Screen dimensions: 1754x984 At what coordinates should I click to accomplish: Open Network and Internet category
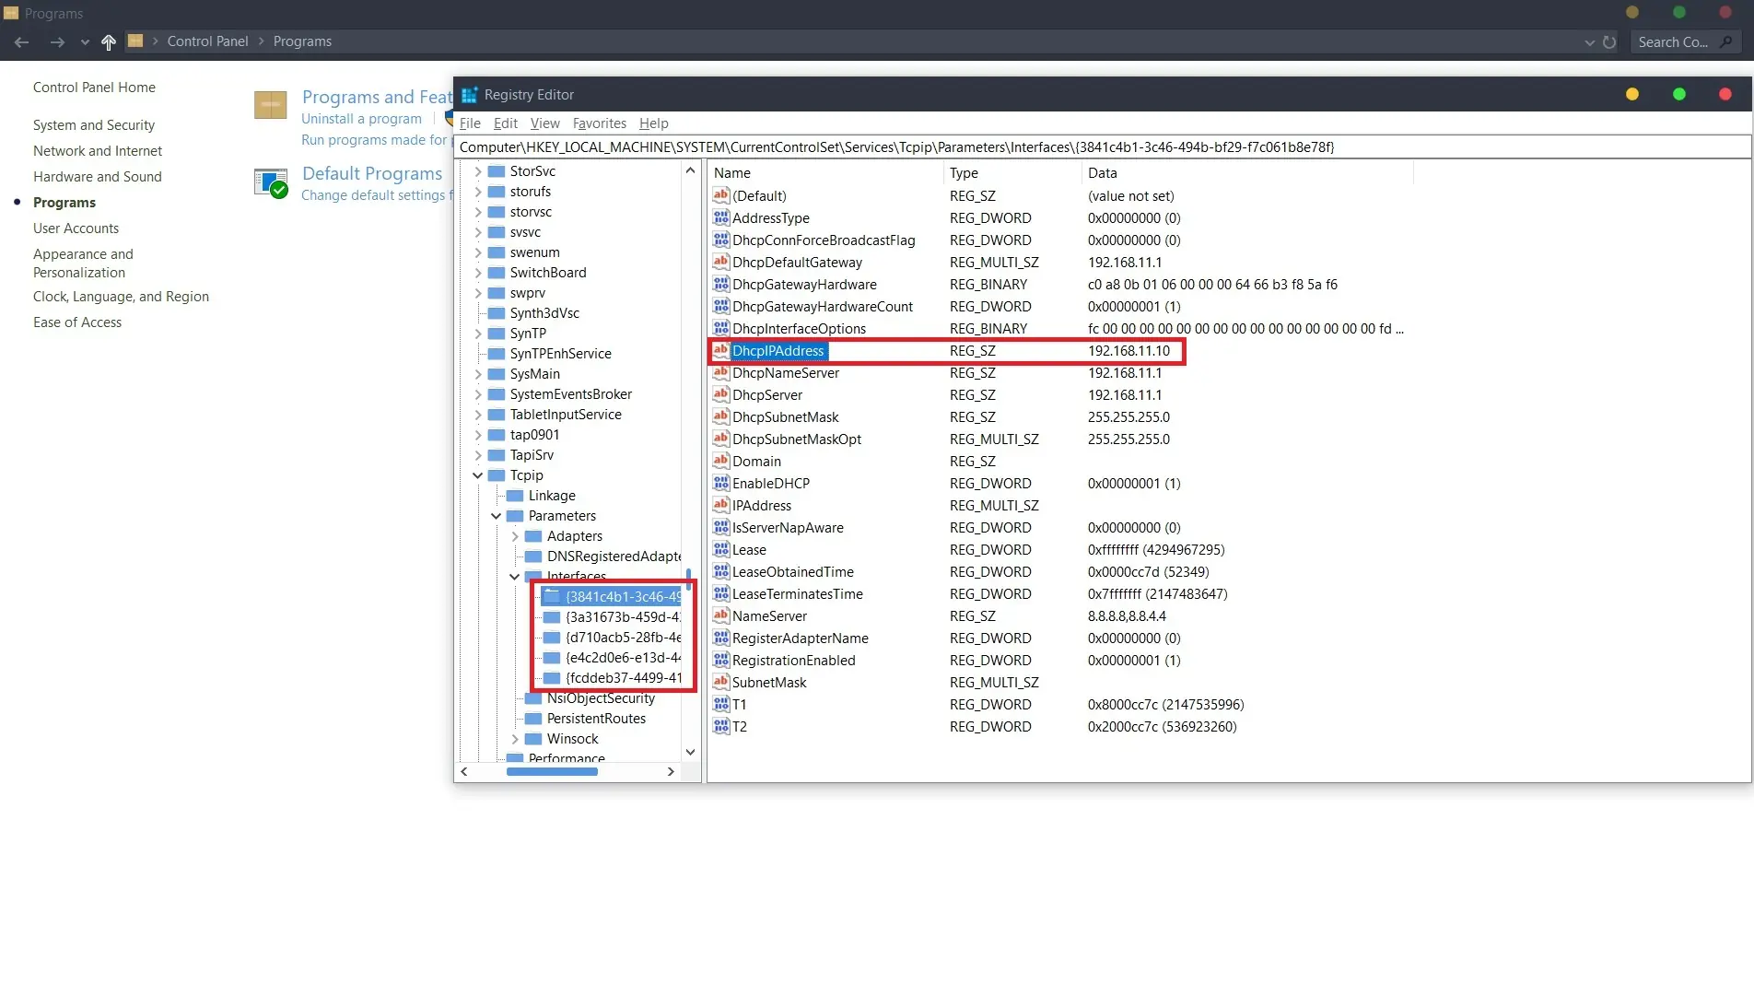point(98,151)
